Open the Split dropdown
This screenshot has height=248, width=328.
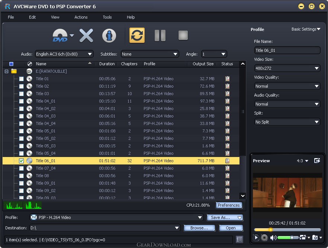[x=287, y=122]
